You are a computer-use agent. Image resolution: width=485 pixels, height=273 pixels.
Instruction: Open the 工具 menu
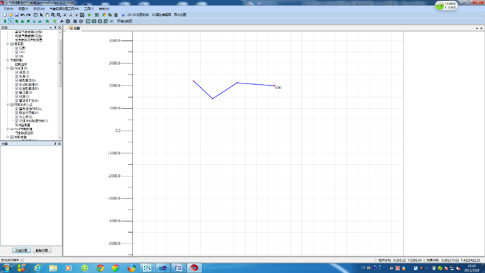click(88, 9)
